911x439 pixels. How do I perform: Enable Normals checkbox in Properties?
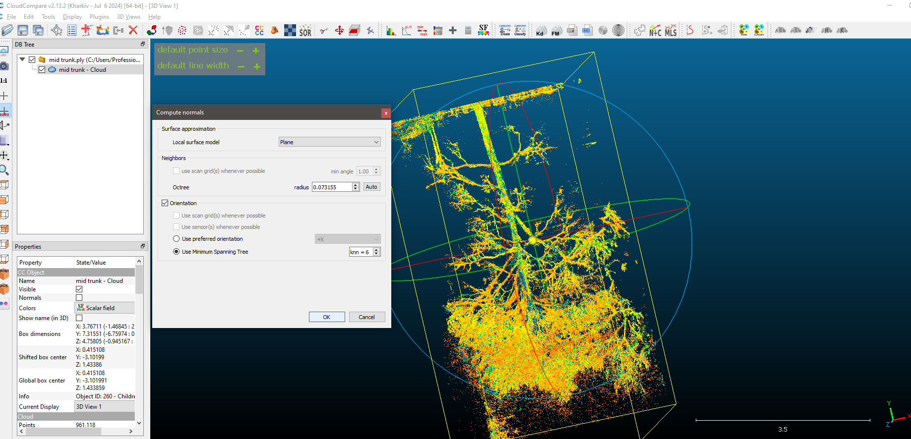click(x=79, y=298)
